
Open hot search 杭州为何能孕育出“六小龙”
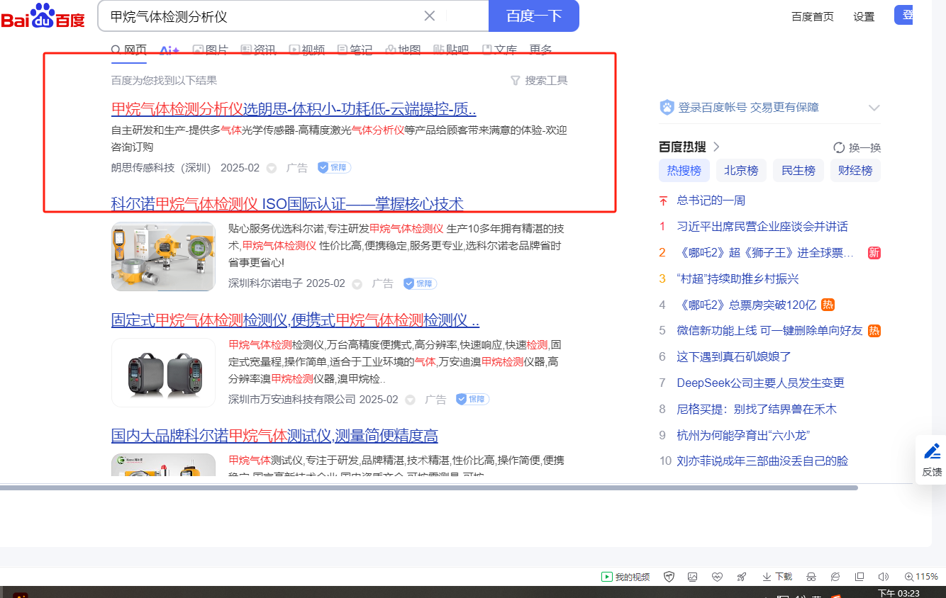click(x=744, y=435)
